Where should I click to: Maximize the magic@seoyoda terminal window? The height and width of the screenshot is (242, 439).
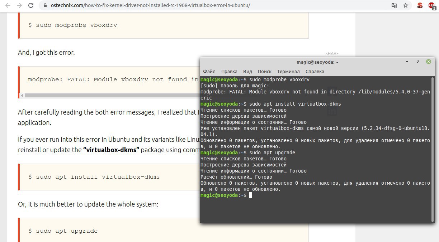[x=418, y=62]
